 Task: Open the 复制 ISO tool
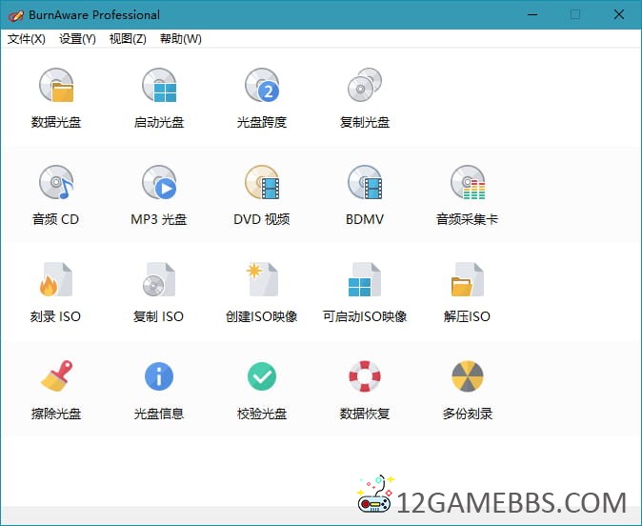point(159,281)
